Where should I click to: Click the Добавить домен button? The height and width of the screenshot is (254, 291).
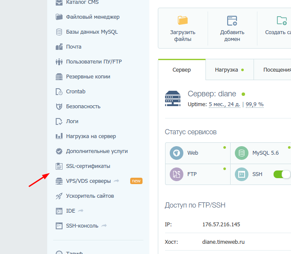(232, 28)
